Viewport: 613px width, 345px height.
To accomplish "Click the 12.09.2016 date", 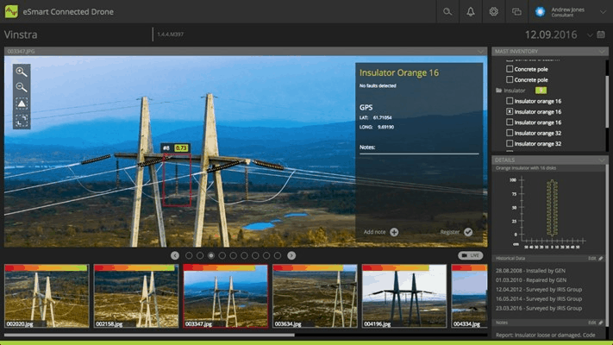I will pos(551,34).
